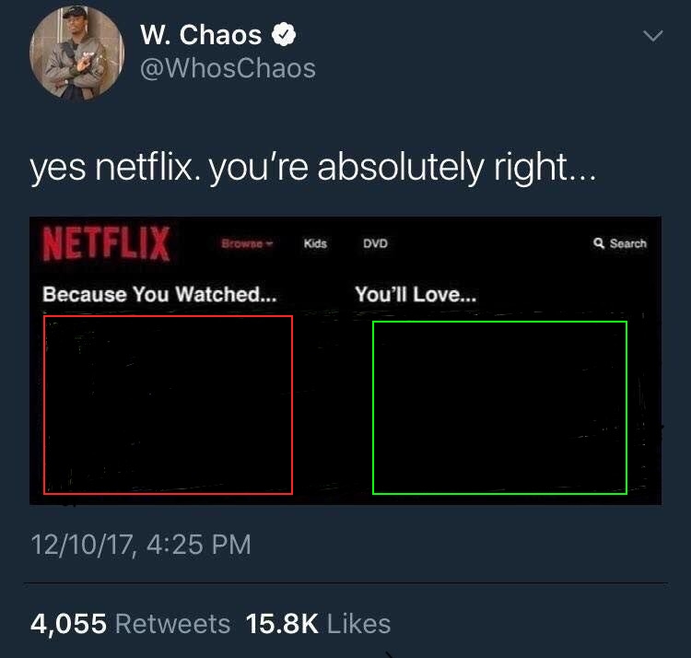The image size is (691, 658).
Task: Select the Kids menu item
Action: [315, 243]
